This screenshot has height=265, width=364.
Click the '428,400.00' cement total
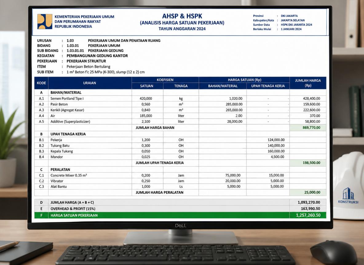(x=311, y=98)
